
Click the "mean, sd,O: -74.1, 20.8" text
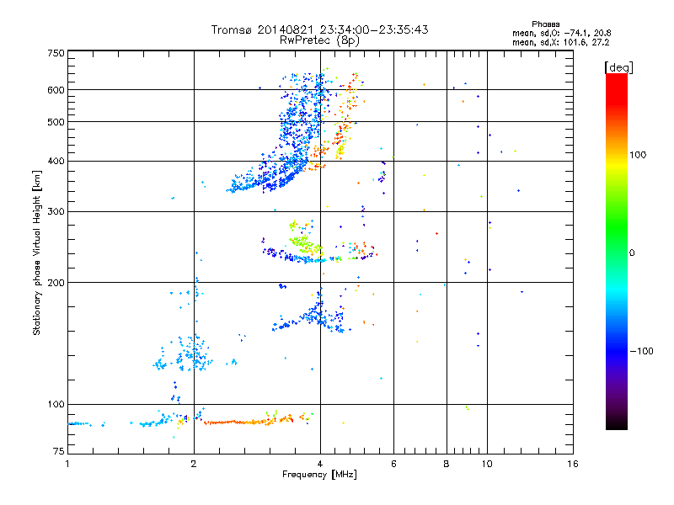coord(561,33)
